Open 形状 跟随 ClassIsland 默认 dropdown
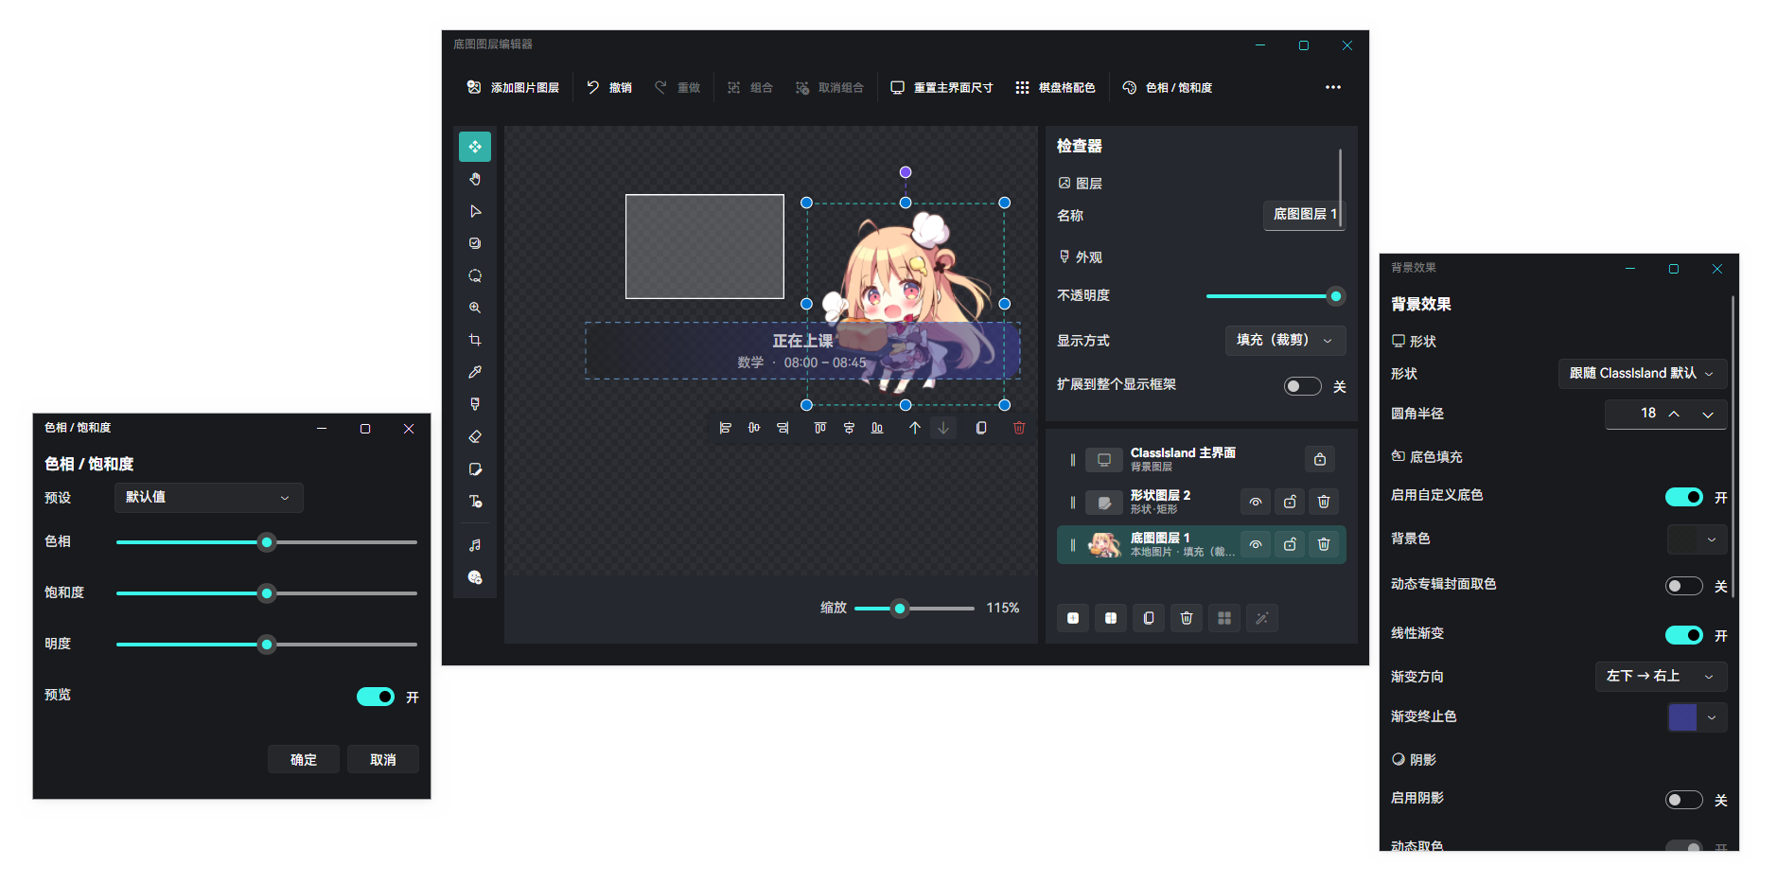Image resolution: width=1777 pixels, height=884 pixels. pos(1643,374)
